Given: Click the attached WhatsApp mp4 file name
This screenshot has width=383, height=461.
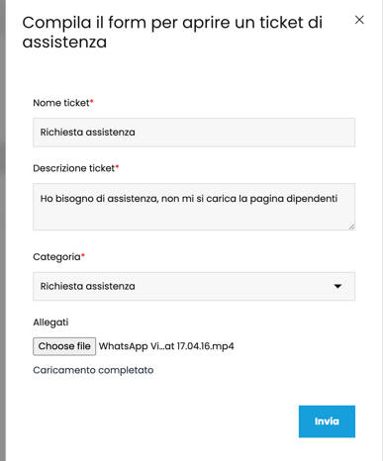Looking at the screenshot, I should click(x=166, y=346).
